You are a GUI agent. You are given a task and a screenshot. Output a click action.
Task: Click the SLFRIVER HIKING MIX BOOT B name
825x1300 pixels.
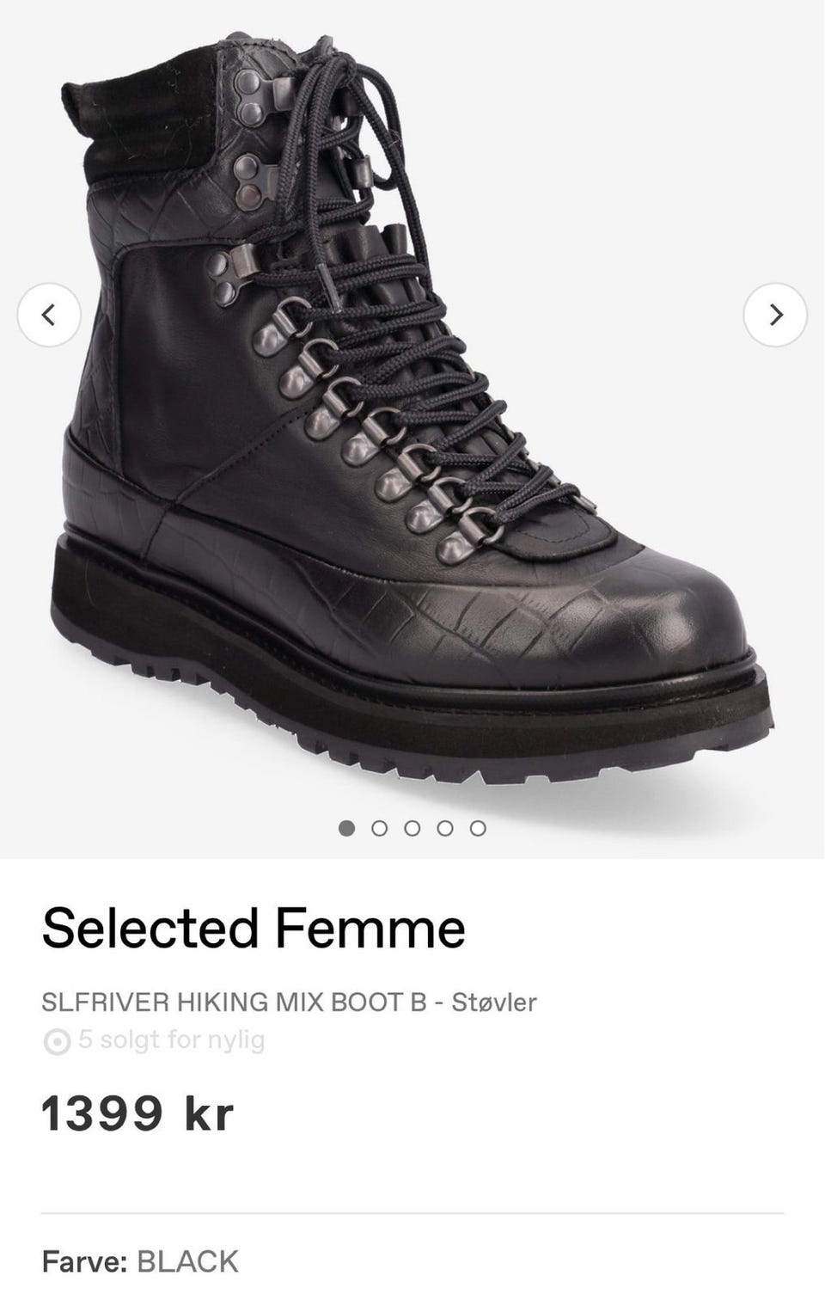235,1002
